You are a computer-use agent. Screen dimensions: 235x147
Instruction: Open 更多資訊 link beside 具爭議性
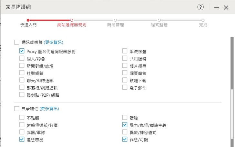point(49,109)
